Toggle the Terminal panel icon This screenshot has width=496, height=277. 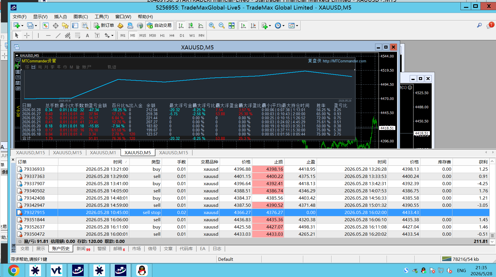pyautogui.click(x=75, y=25)
